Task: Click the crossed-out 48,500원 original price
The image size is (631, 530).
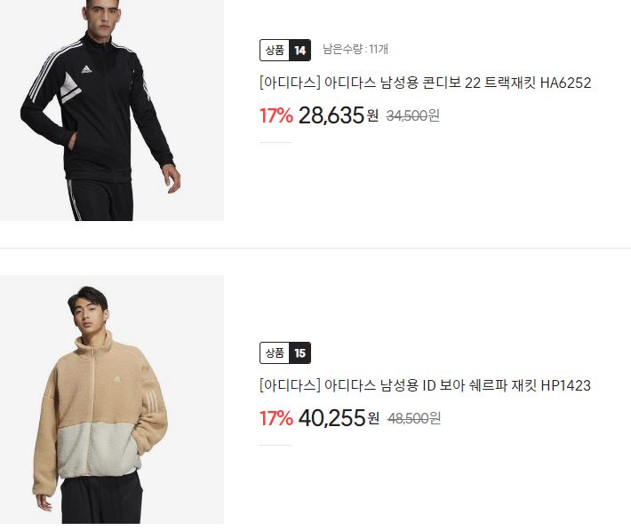Action: coord(414,419)
